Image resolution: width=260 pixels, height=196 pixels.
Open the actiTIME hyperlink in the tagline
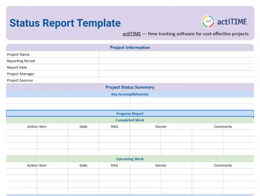click(131, 34)
